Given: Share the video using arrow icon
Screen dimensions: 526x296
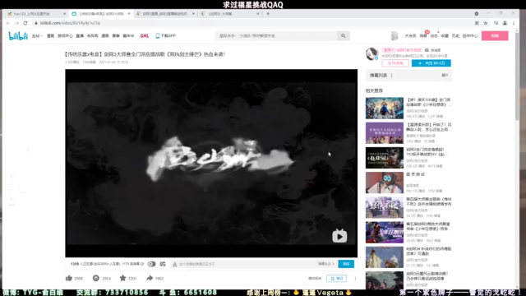Looking at the screenshot, I should tap(150, 278).
